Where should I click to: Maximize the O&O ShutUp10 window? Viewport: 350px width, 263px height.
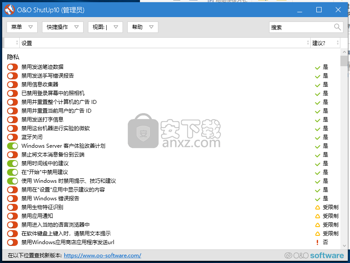tap(319, 10)
